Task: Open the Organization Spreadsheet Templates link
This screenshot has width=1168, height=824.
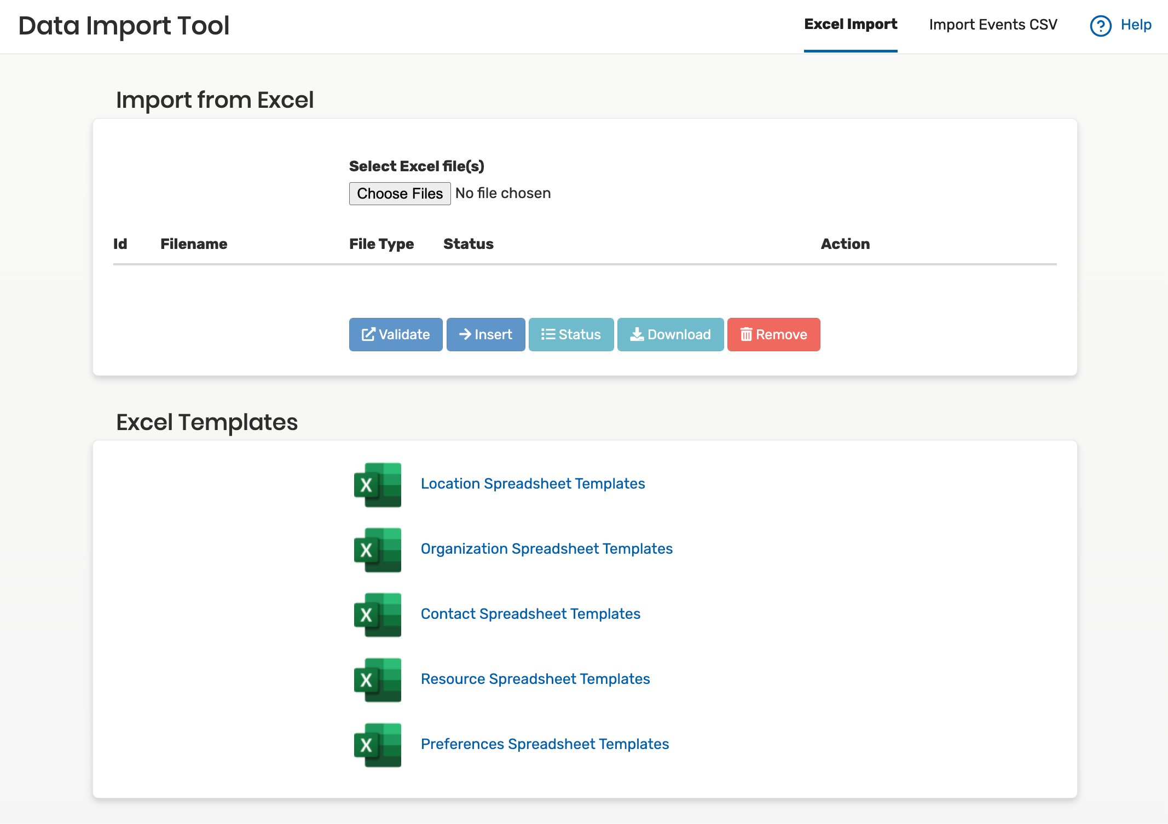Action: (x=546, y=549)
